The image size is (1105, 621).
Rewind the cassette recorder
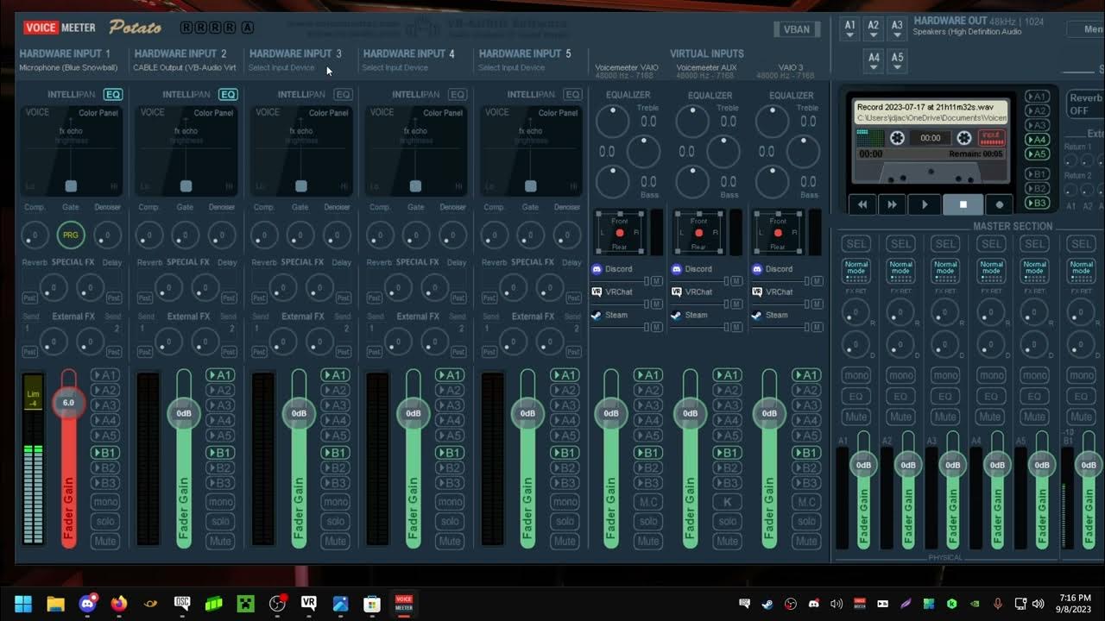click(862, 204)
